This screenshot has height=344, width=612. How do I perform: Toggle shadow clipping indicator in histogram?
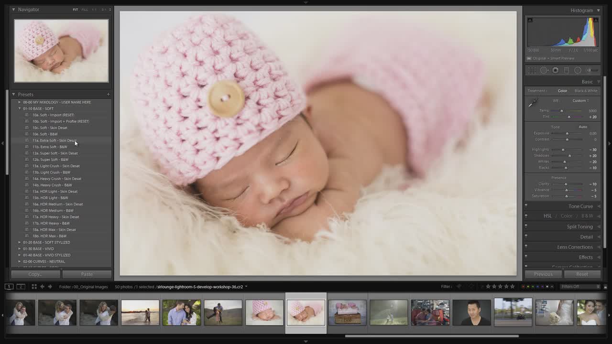tap(530, 20)
